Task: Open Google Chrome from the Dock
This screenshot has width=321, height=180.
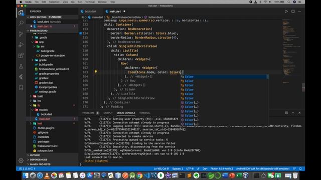Action: click(x=139, y=175)
